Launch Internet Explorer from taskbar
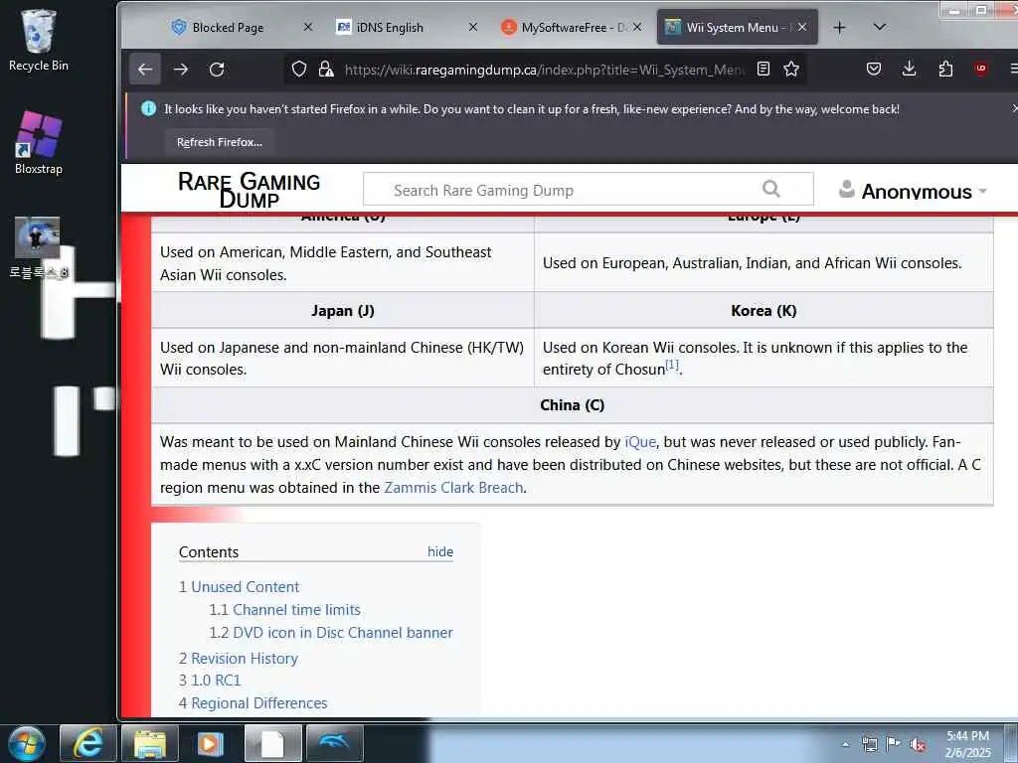The width and height of the screenshot is (1018, 763). click(x=87, y=743)
